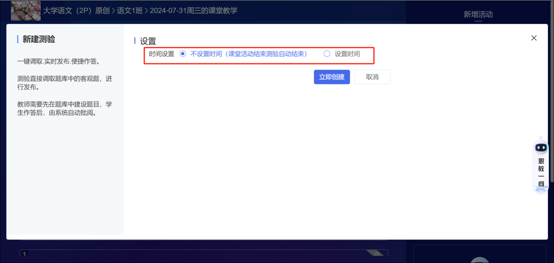The height and width of the screenshot is (263, 554).
Task: Click the paragraph starting with 测验直接调取题库
Action: click(65, 83)
